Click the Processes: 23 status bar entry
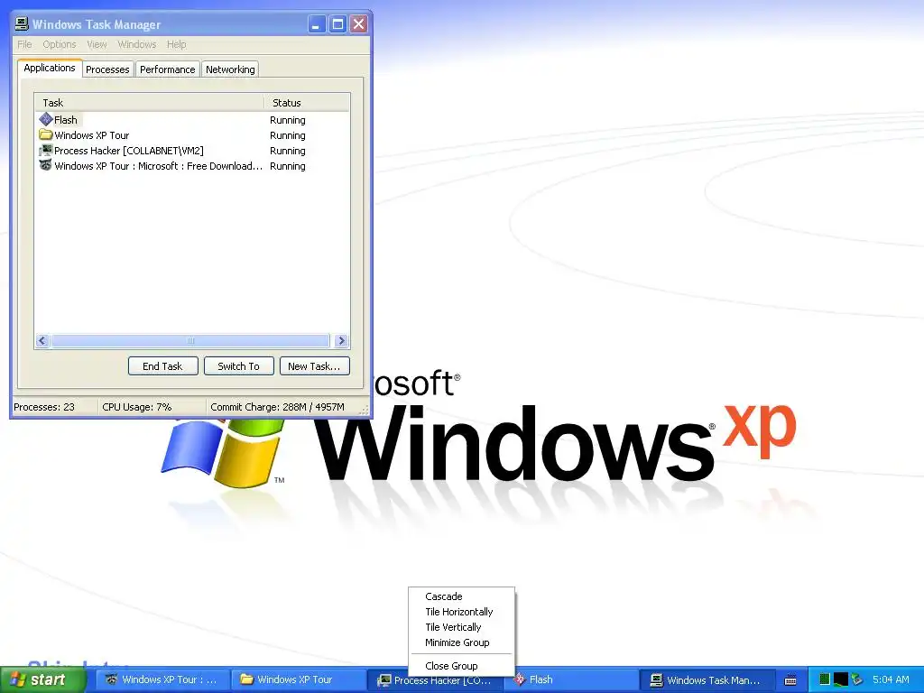924x693 pixels. (44, 407)
